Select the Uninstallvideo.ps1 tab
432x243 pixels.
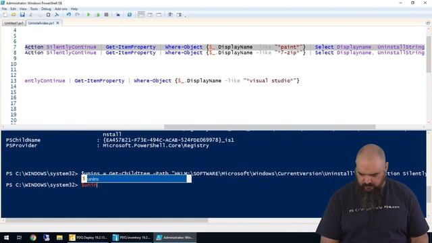point(41,23)
